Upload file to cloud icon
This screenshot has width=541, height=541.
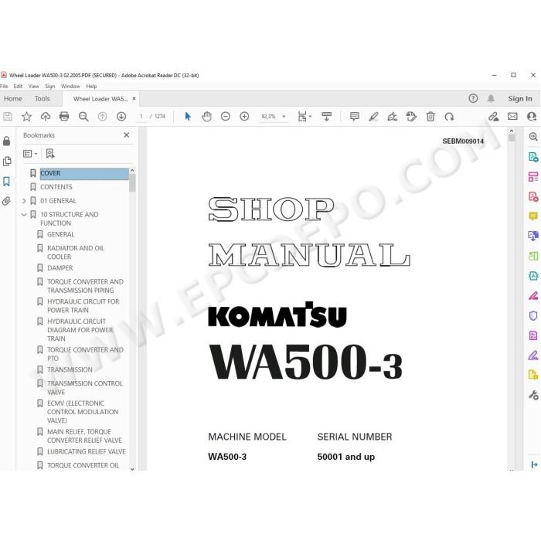click(46, 117)
